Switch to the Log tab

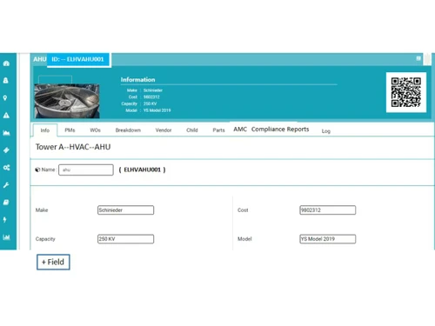point(326,131)
